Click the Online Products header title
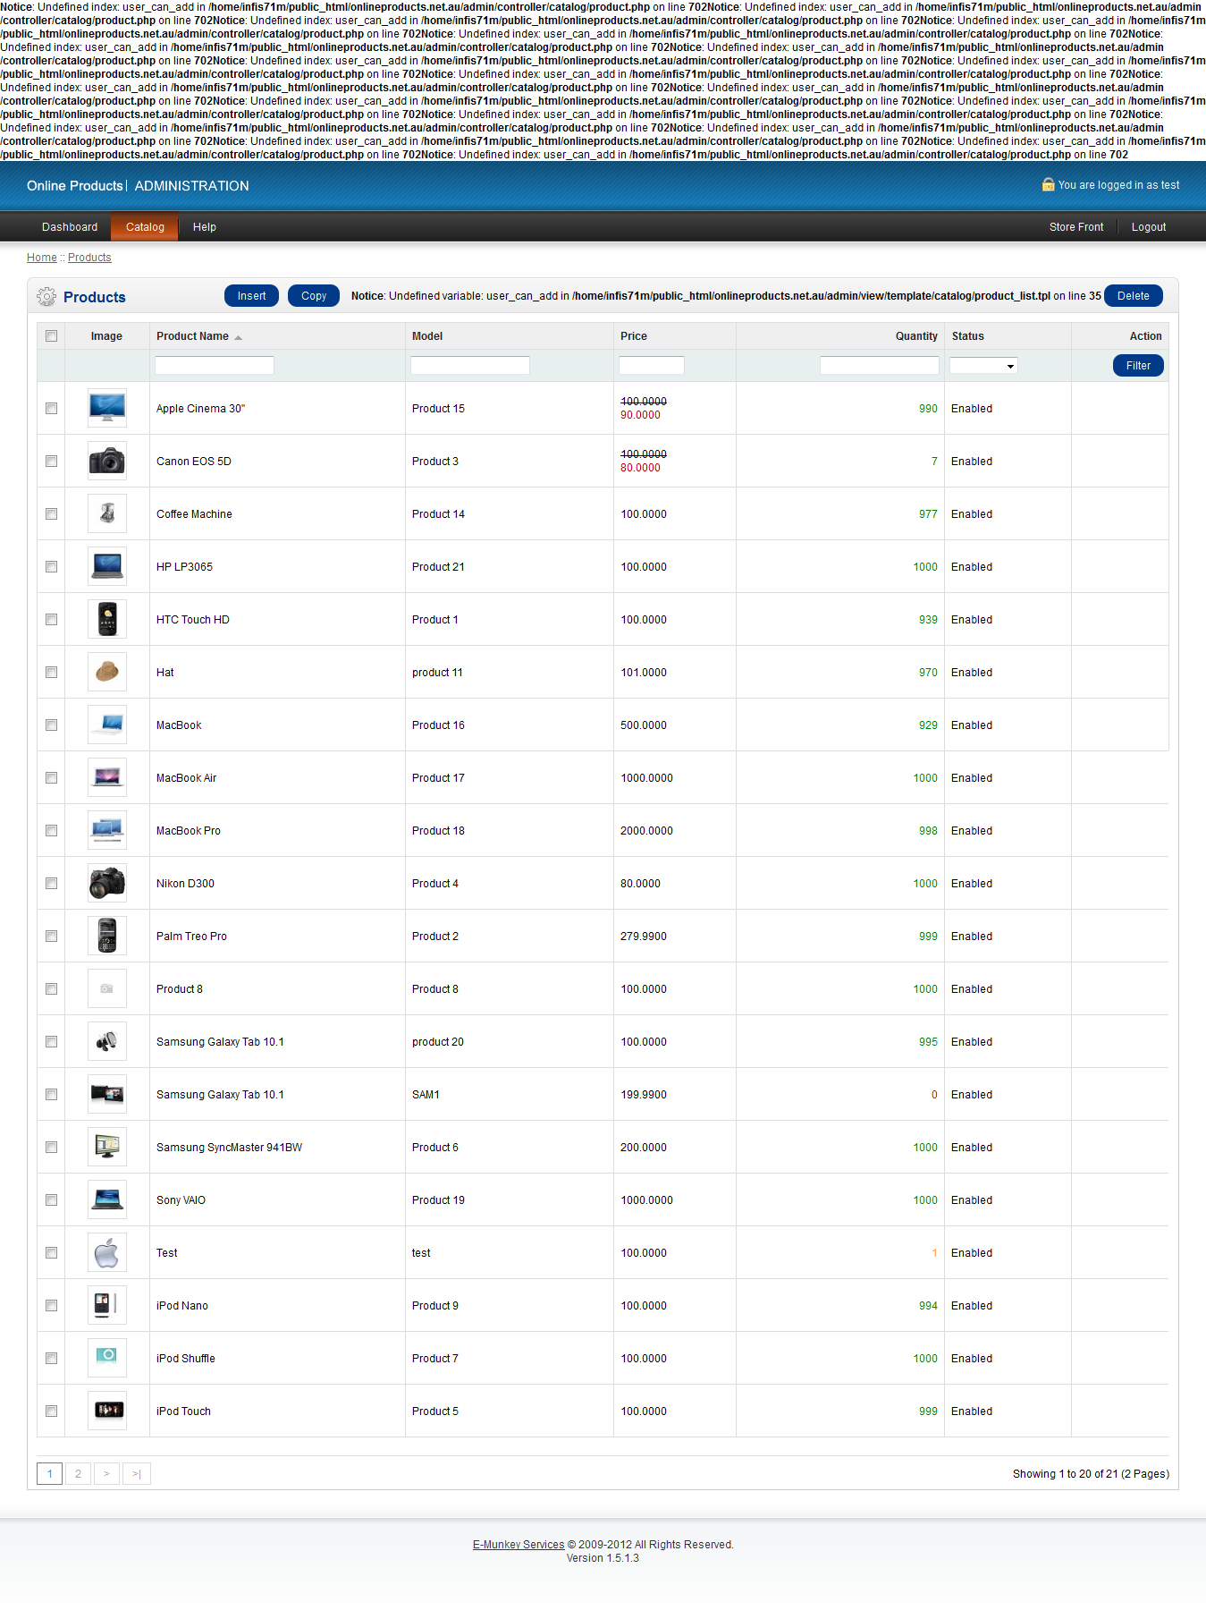The height and width of the screenshot is (1619, 1206). (x=74, y=186)
